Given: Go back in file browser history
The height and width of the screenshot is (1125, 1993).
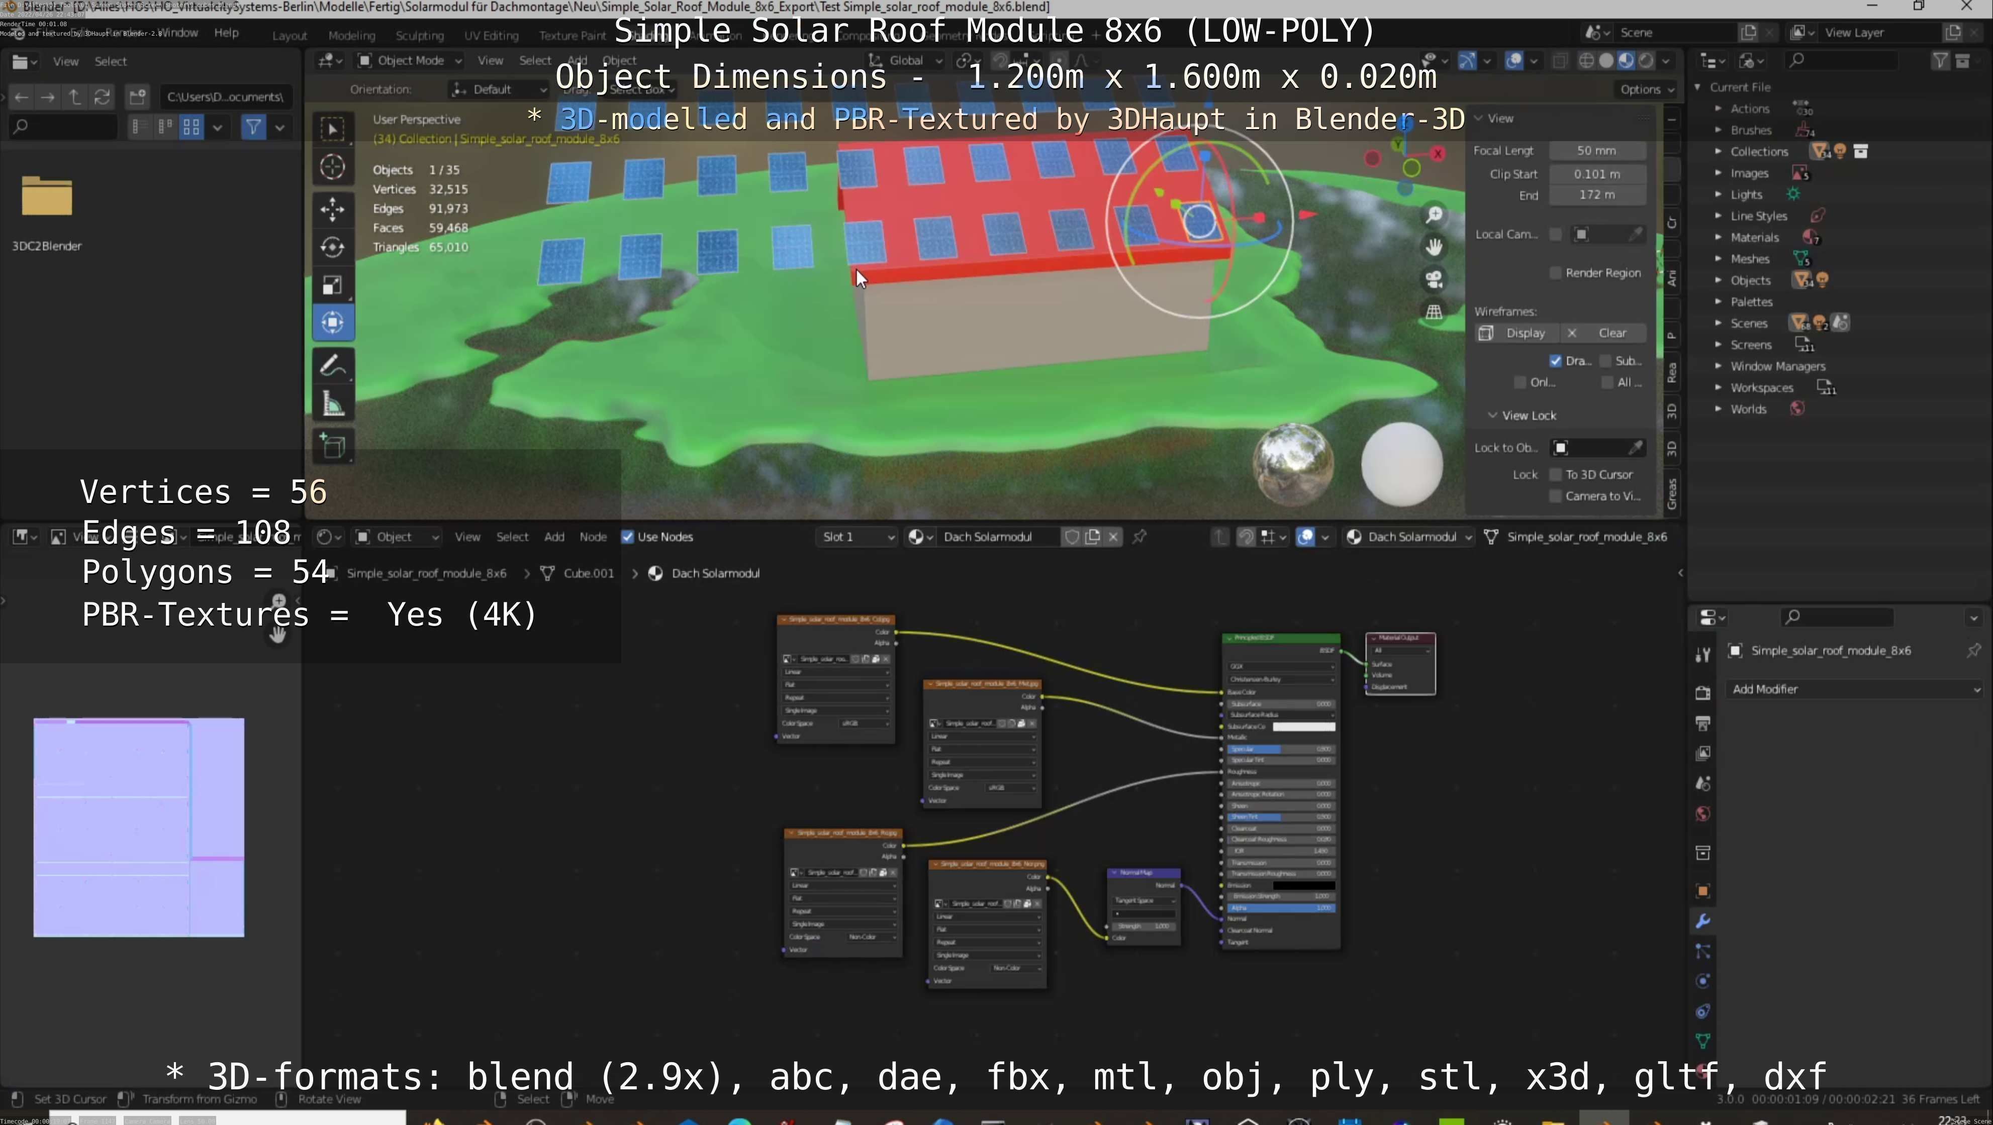Looking at the screenshot, I should 21,96.
